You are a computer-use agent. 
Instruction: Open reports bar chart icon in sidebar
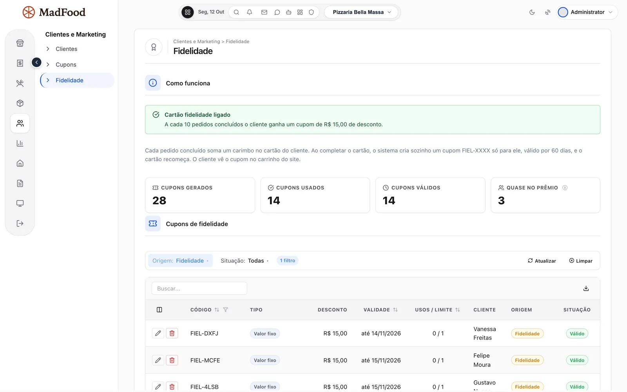coord(20,143)
